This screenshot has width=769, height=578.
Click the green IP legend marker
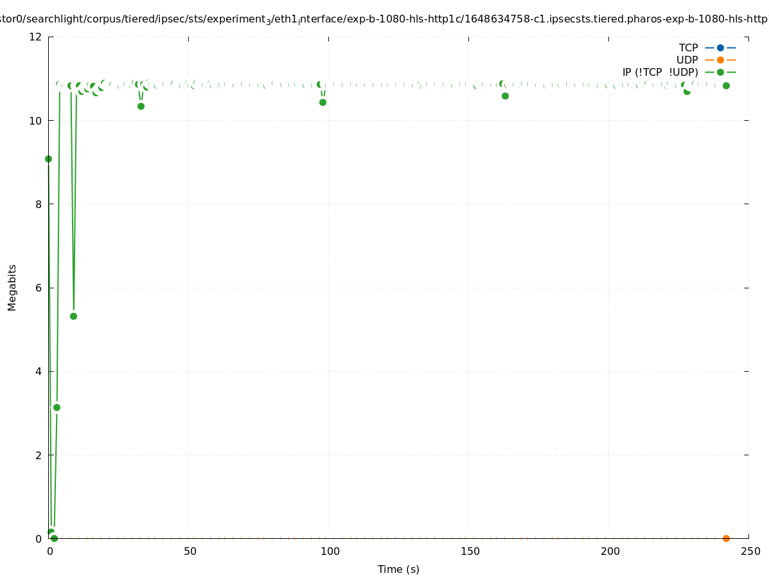pos(720,72)
